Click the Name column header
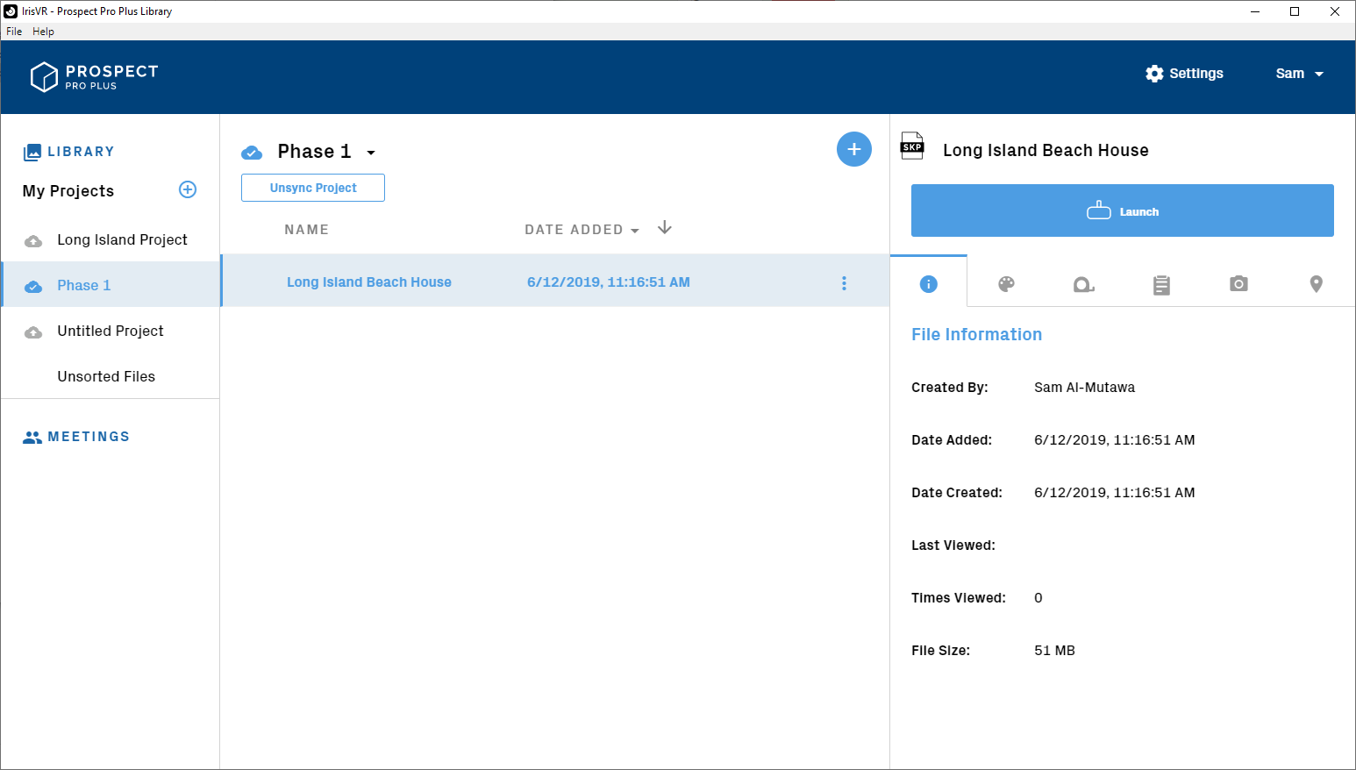The height and width of the screenshot is (770, 1356). coord(306,230)
